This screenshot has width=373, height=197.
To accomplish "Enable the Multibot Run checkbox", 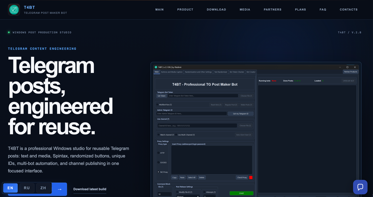I will click(158, 105).
